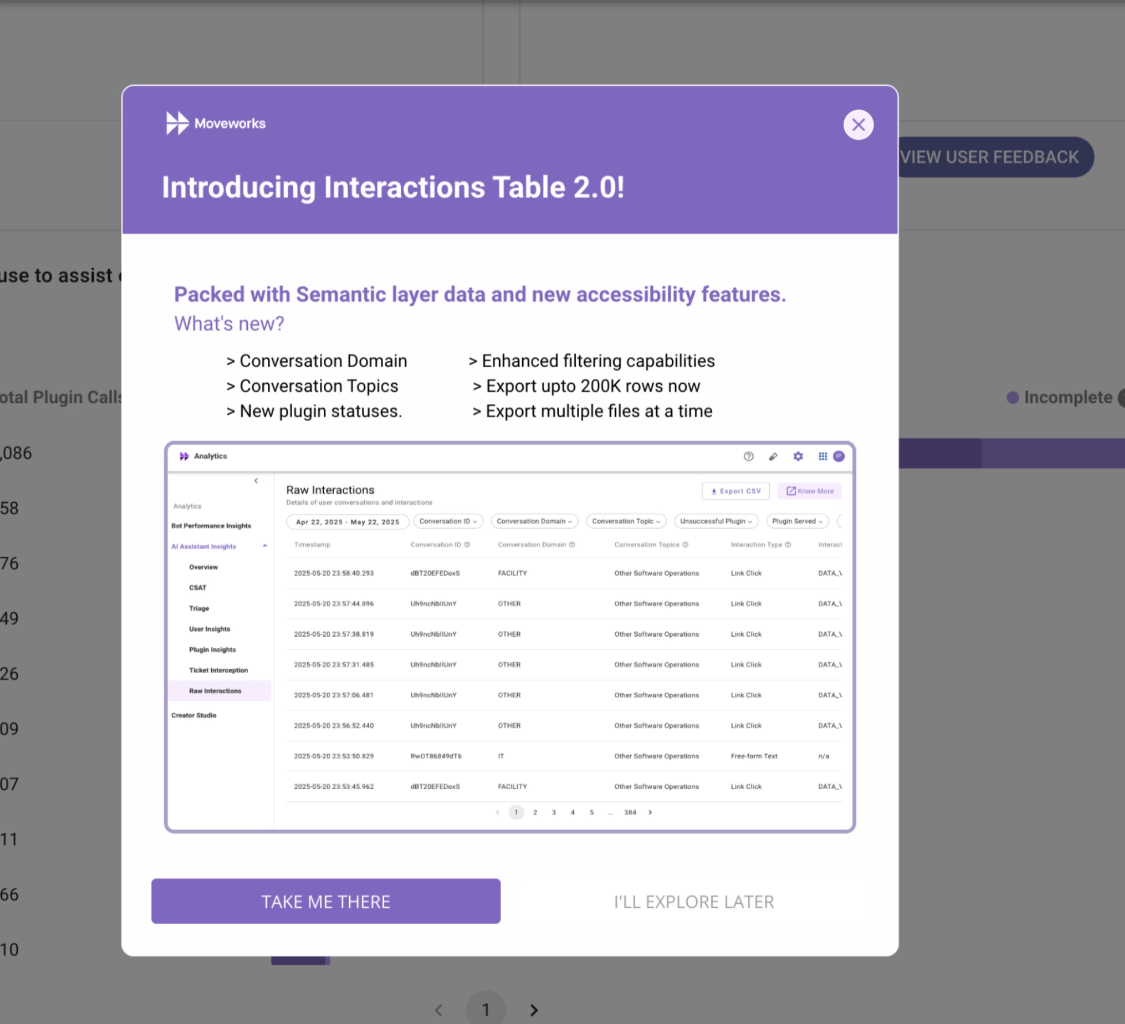Select Raw Interactions in the sidebar
1125x1024 pixels.
(x=215, y=691)
